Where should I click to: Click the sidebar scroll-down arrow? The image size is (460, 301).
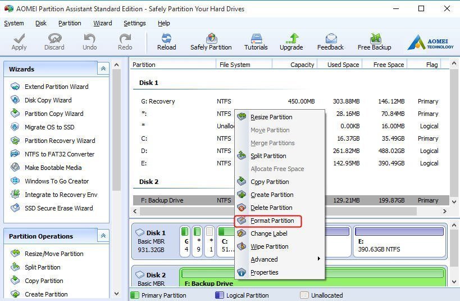pos(116,293)
